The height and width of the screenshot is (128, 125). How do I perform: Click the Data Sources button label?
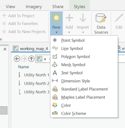coord(101,30)
